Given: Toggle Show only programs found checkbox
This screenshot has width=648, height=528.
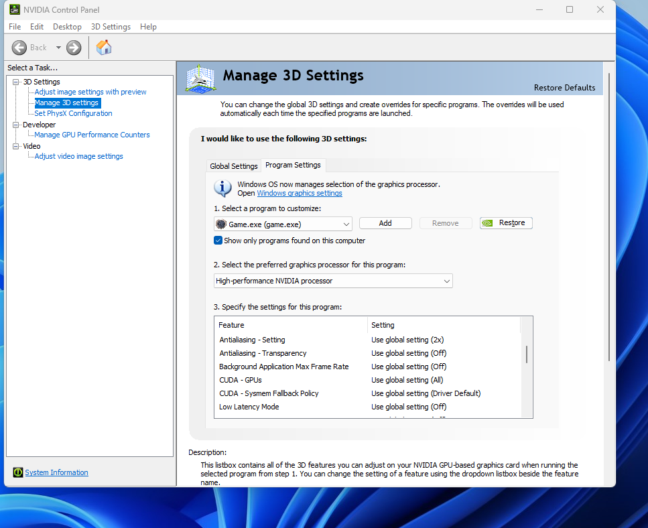Looking at the screenshot, I should pyautogui.click(x=218, y=241).
